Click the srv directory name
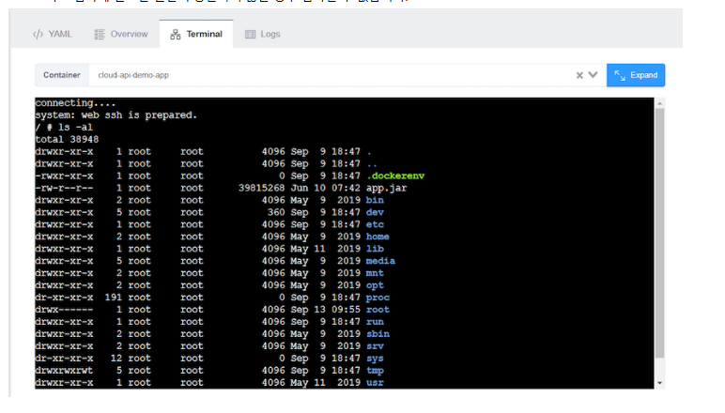725x413 pixels. click(375, 346)
